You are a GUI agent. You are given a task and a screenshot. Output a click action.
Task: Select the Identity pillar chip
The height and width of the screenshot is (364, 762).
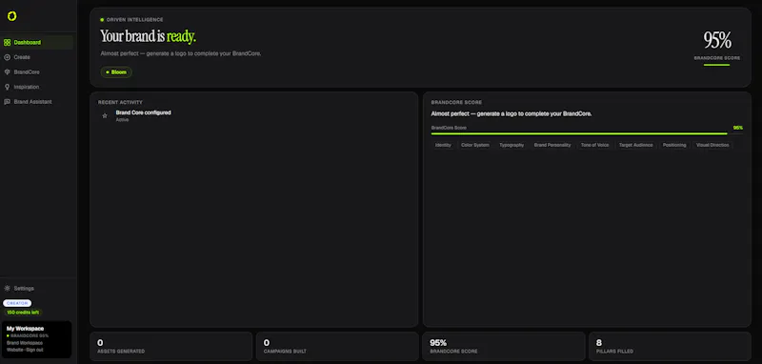443,145
